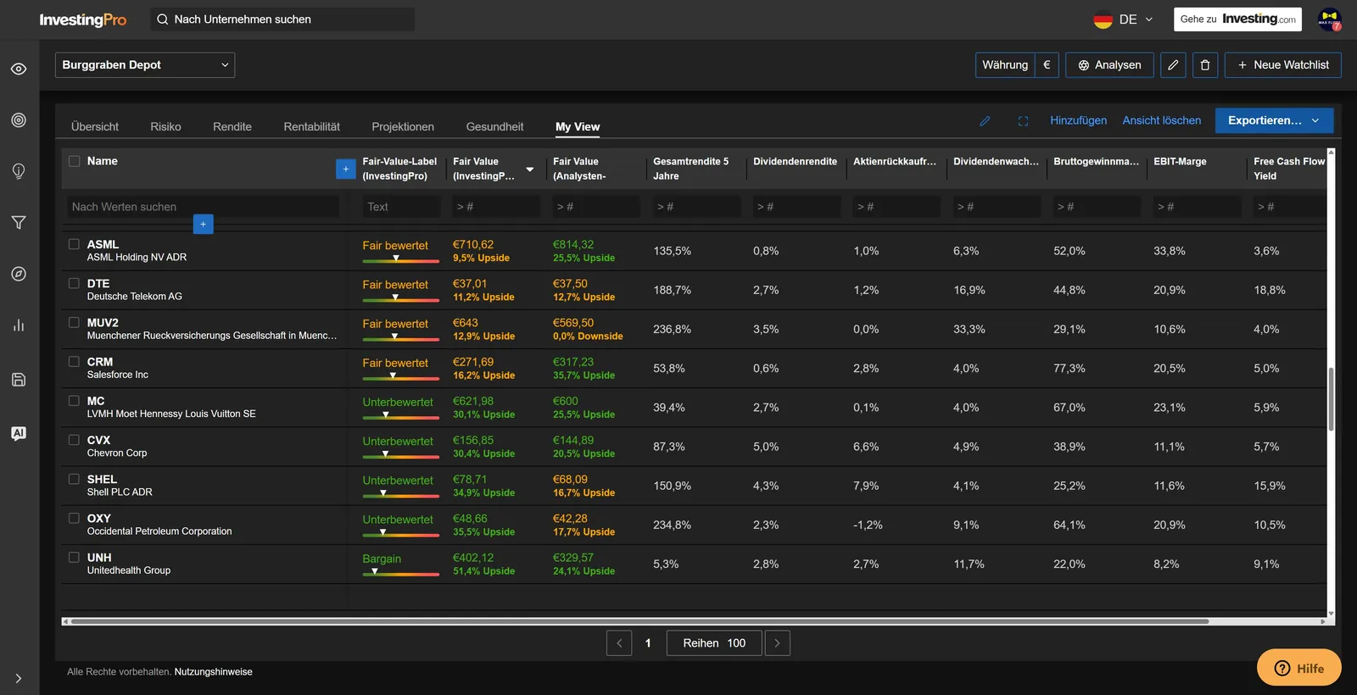Click the compass explore icon in sidebar

point(19,274)
